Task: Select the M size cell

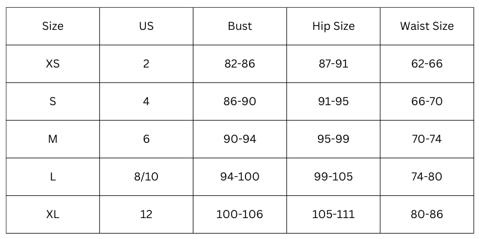Action: pyautogui.click(x=53, y=139)
